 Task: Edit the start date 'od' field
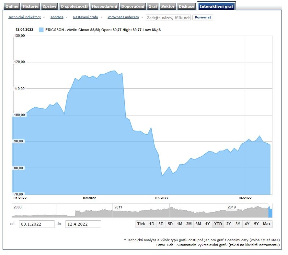[37, 224]
